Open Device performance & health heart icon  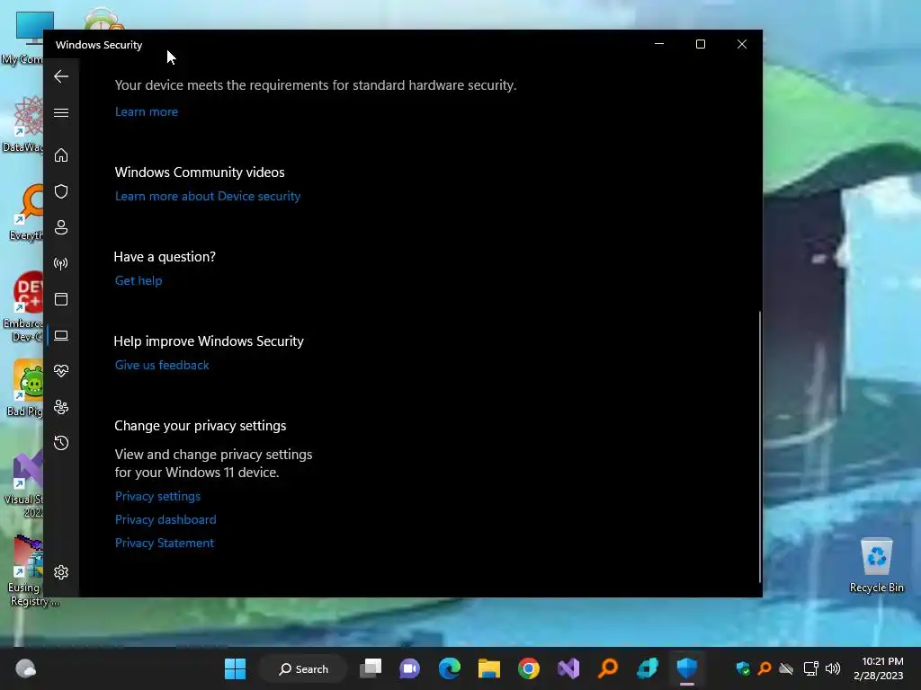(61, 371)
